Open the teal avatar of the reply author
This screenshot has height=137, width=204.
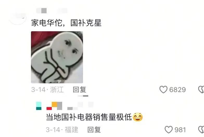pyautogui.click(x=39, y=106)
